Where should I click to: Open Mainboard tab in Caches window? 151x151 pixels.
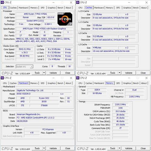point(99,8)
